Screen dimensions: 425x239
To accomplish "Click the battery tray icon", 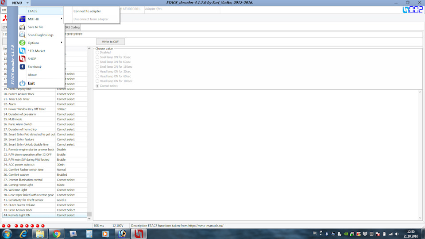I will [384, 234].
